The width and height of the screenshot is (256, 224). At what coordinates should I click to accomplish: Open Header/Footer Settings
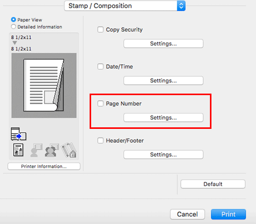click(x=163, y=154)
